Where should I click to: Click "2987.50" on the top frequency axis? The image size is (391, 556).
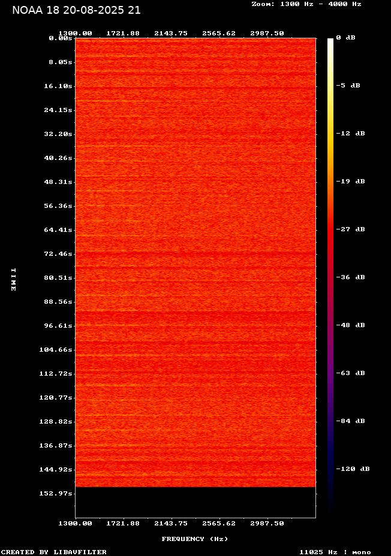pos(267,34)
